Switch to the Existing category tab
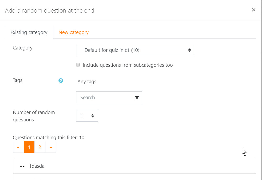Screen dimensions: 262x180 pos(29,32)
